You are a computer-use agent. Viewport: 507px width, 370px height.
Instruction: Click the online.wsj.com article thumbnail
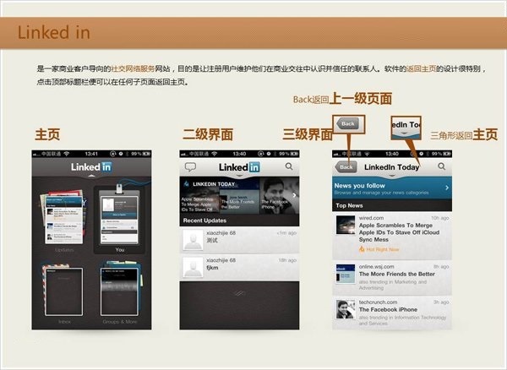[x=346, y=274]
